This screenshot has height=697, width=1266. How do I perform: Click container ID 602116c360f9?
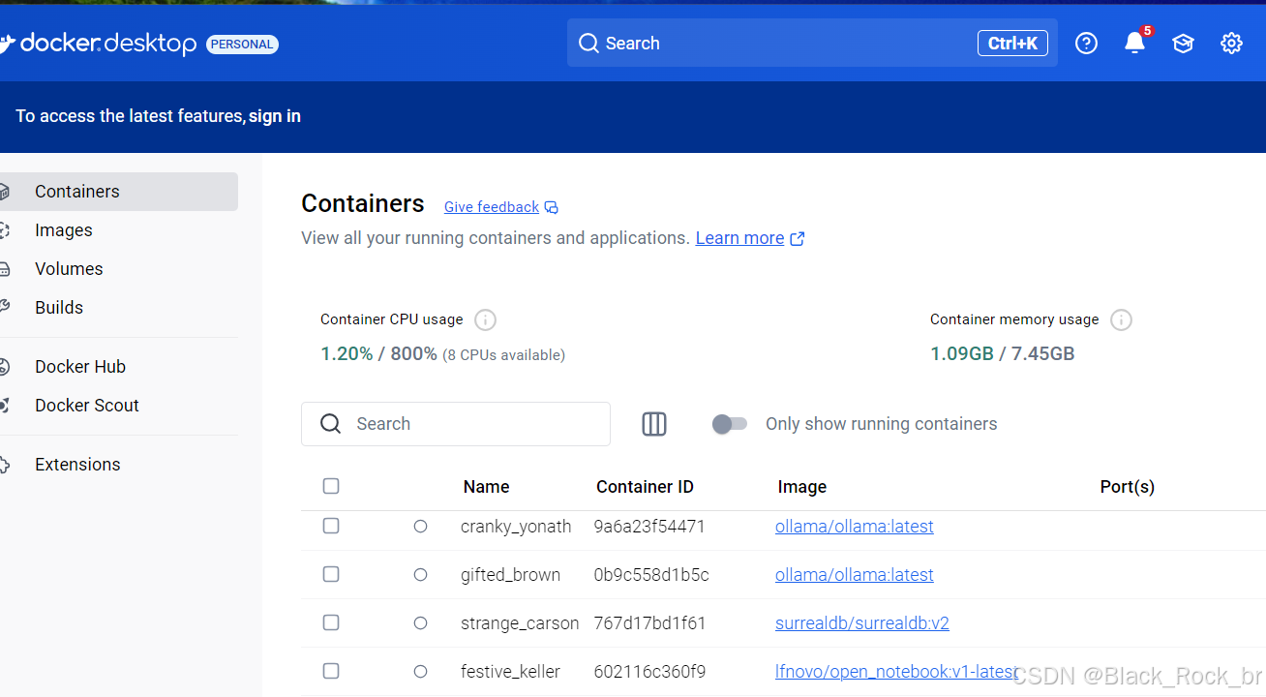tap(649, 672)
